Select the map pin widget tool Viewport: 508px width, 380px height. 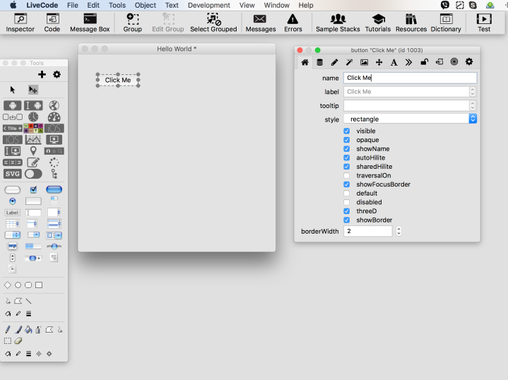(x=33, y=151)
